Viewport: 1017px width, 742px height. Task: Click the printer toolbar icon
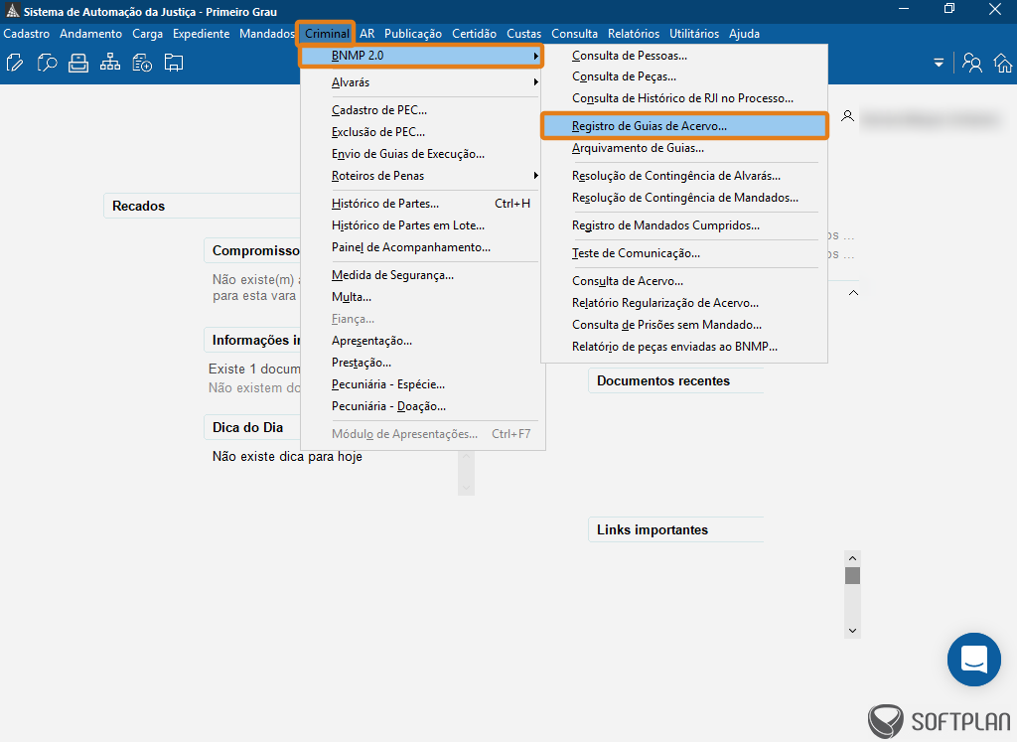[x=78, y=63]
